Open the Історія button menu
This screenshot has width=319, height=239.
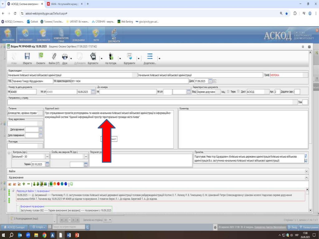[39, 227]
